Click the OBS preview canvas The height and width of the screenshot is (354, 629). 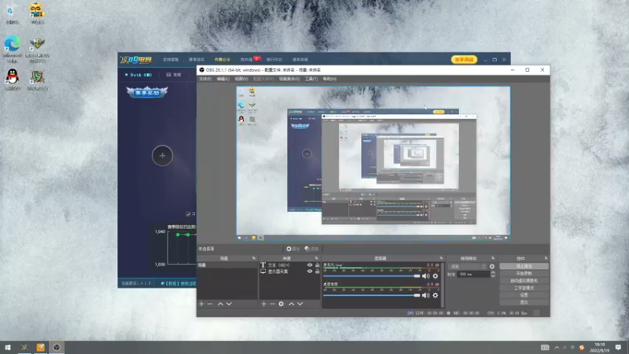(373, 164)
